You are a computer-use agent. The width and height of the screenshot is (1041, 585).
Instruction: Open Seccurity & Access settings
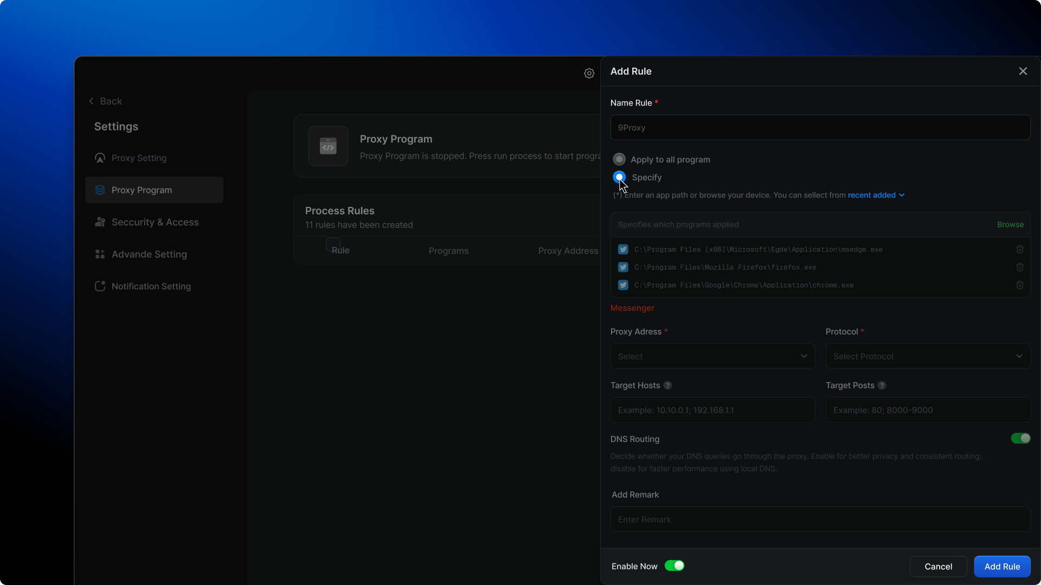[x=155, y=222]
